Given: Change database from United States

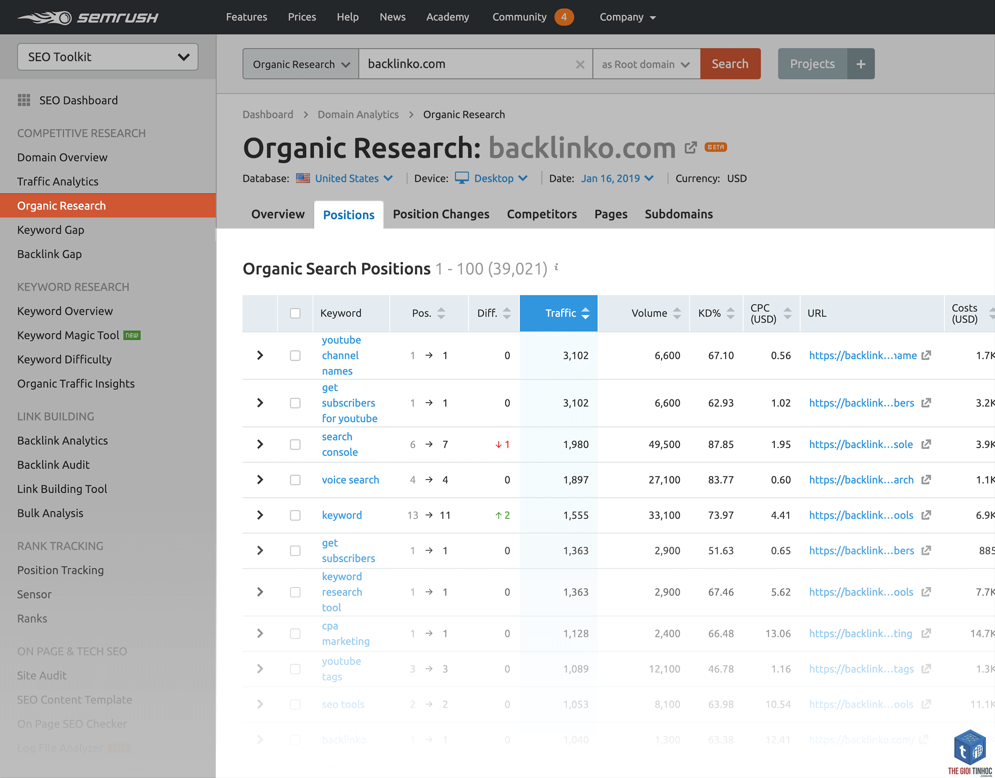Looking at the screenshot, I should point(353,178).
